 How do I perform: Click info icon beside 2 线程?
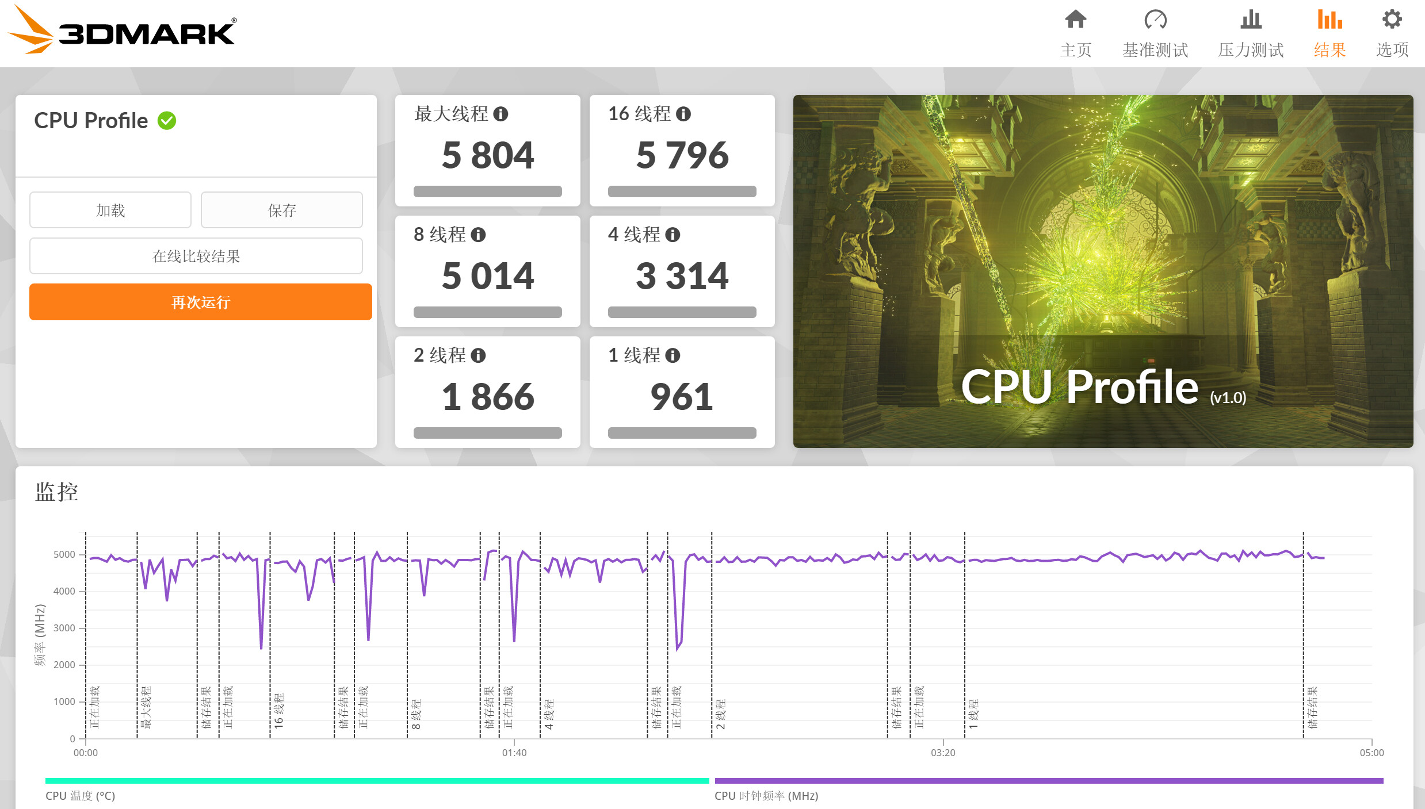[x=478, y=355]
